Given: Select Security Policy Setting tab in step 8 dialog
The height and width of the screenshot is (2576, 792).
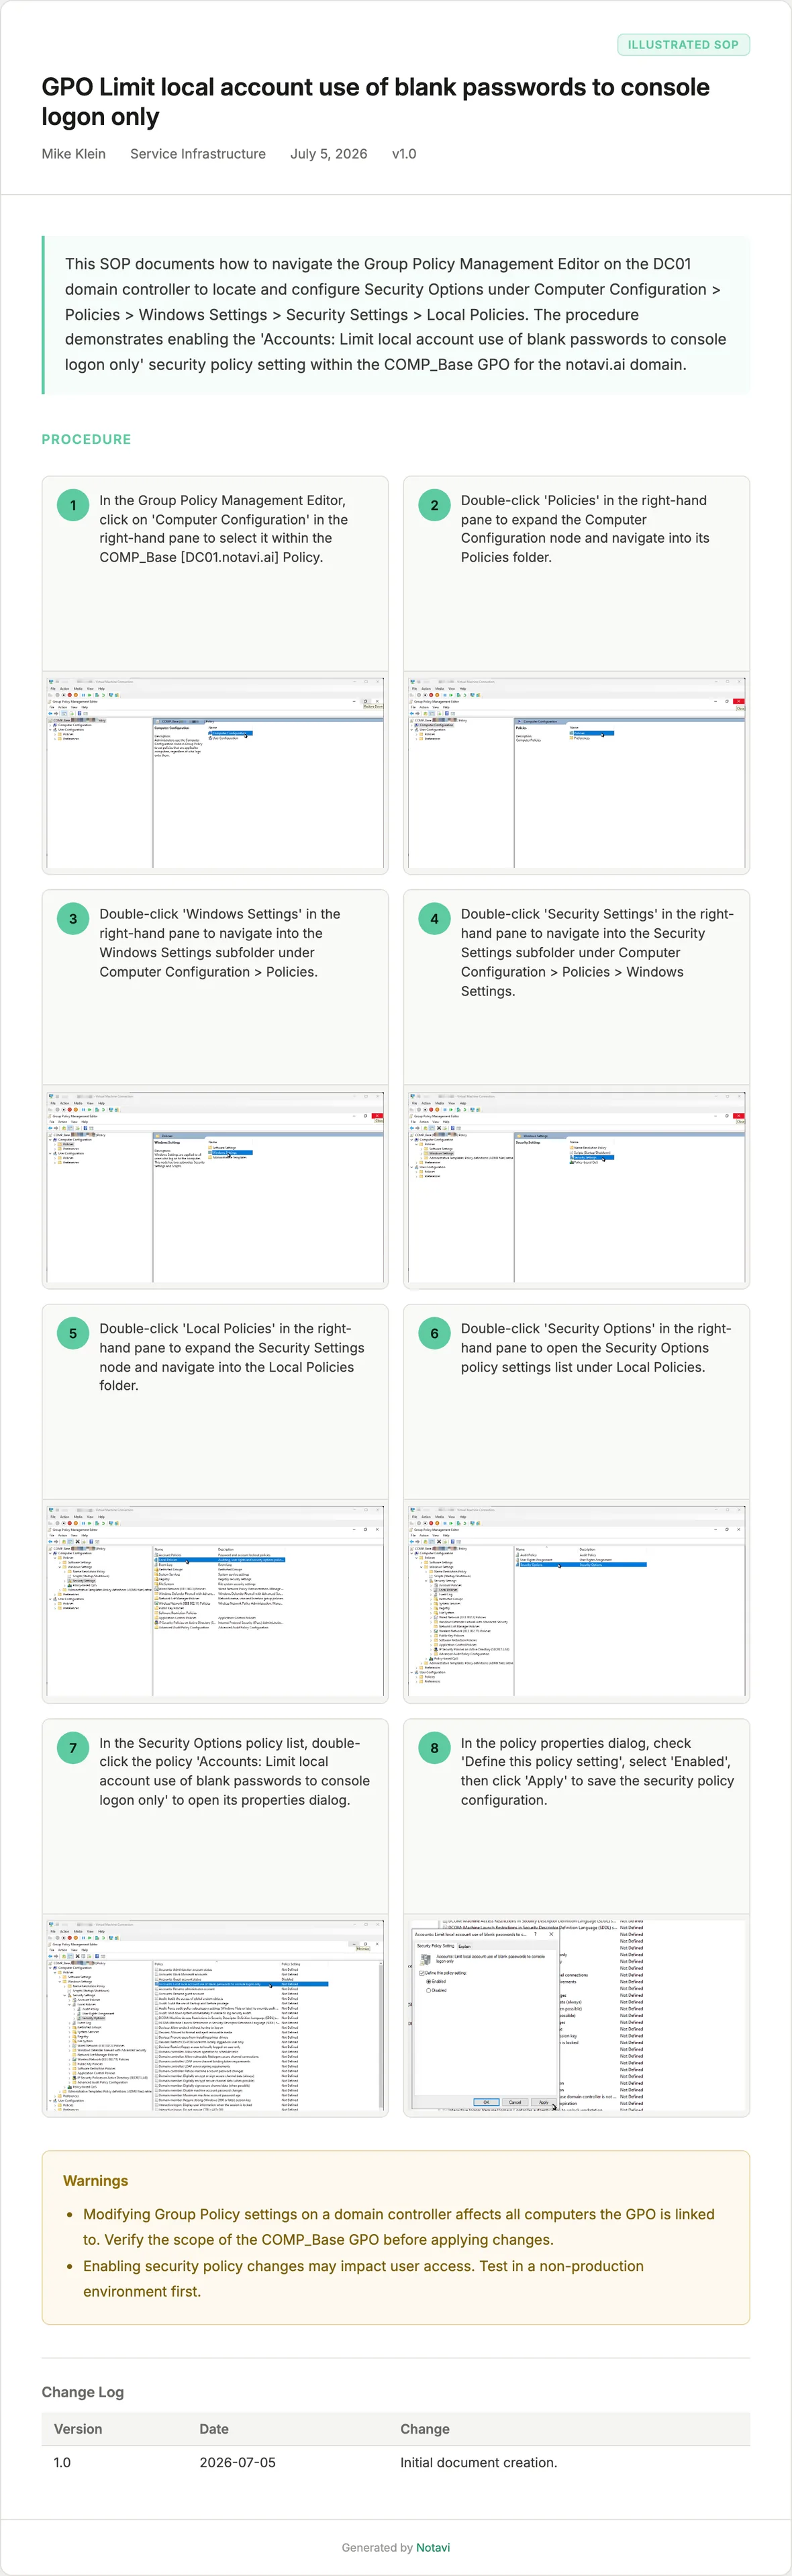Looking at the screenshot, I should (436, 1946).
